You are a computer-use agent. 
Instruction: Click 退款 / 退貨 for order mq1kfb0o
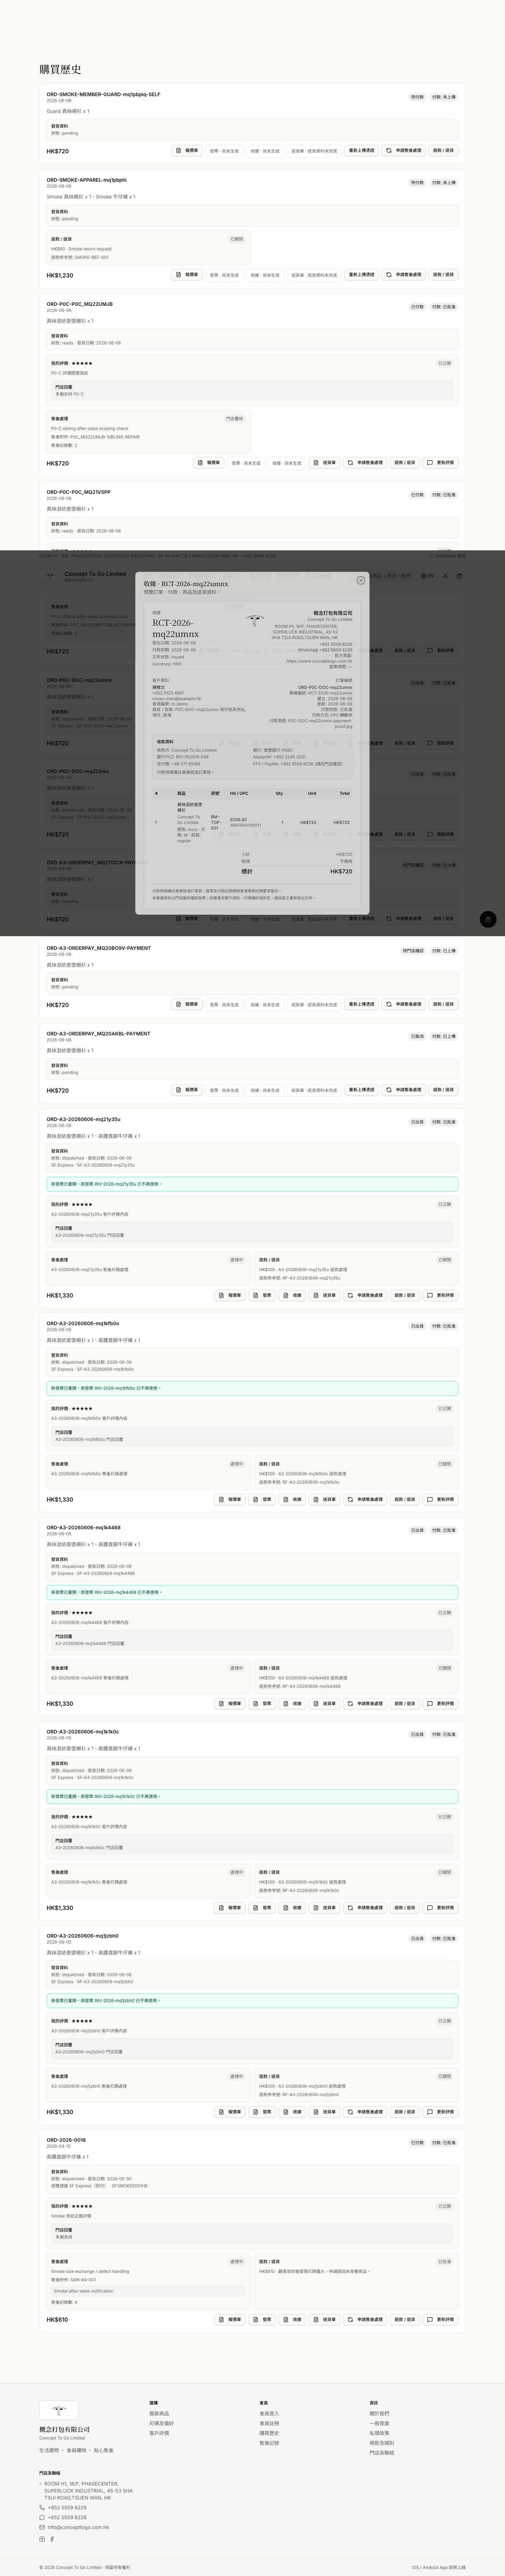point(405,1500)
